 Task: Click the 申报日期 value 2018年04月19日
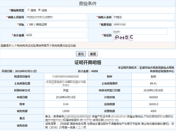(x=66, y=97)
